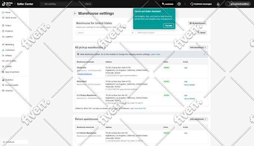Open Customers sidebar item

pyautogui.click(x=10, y=50)
